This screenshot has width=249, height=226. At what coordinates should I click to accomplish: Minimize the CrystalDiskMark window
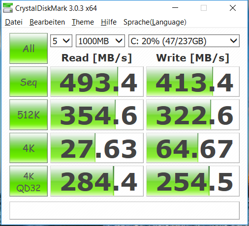pyautogui.click(x=175, y=8)
